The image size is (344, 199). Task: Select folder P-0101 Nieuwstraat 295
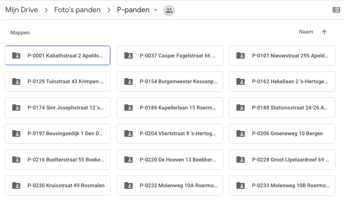(x=282, y=56)
